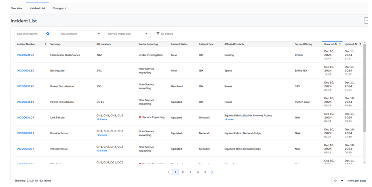This screenshot has height=187, width=372.
Task: Sort by Incident Number arrows
Action: click(x=45, y=44)
